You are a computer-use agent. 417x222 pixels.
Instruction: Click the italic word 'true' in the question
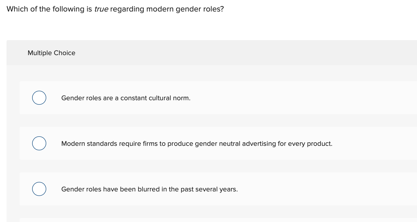[101, 9]
